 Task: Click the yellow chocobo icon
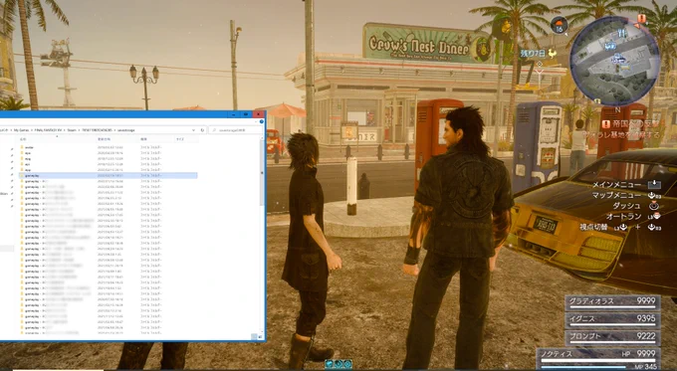[x=553, y=54]
